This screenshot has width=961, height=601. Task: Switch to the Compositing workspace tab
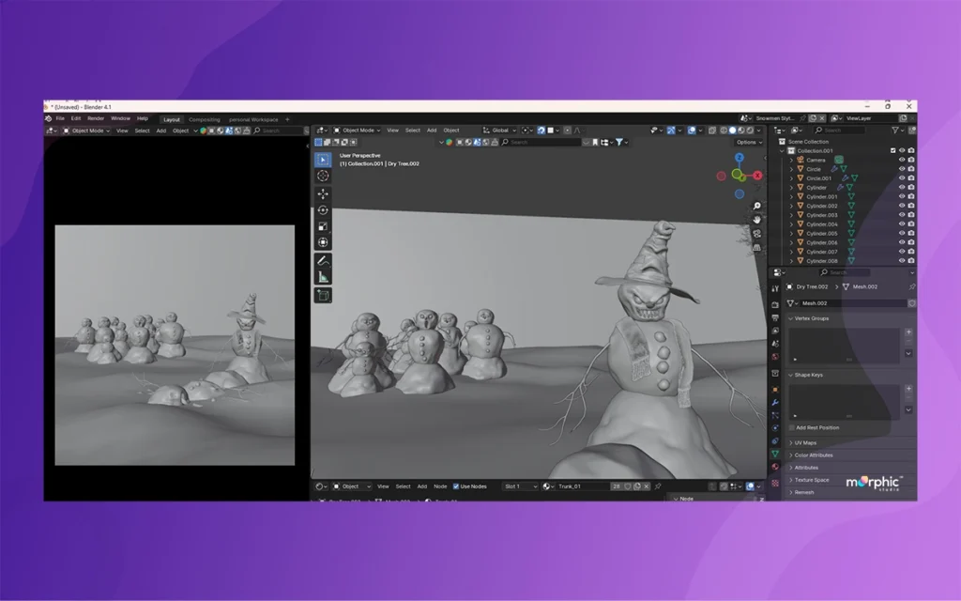click(x=204, y=119)
